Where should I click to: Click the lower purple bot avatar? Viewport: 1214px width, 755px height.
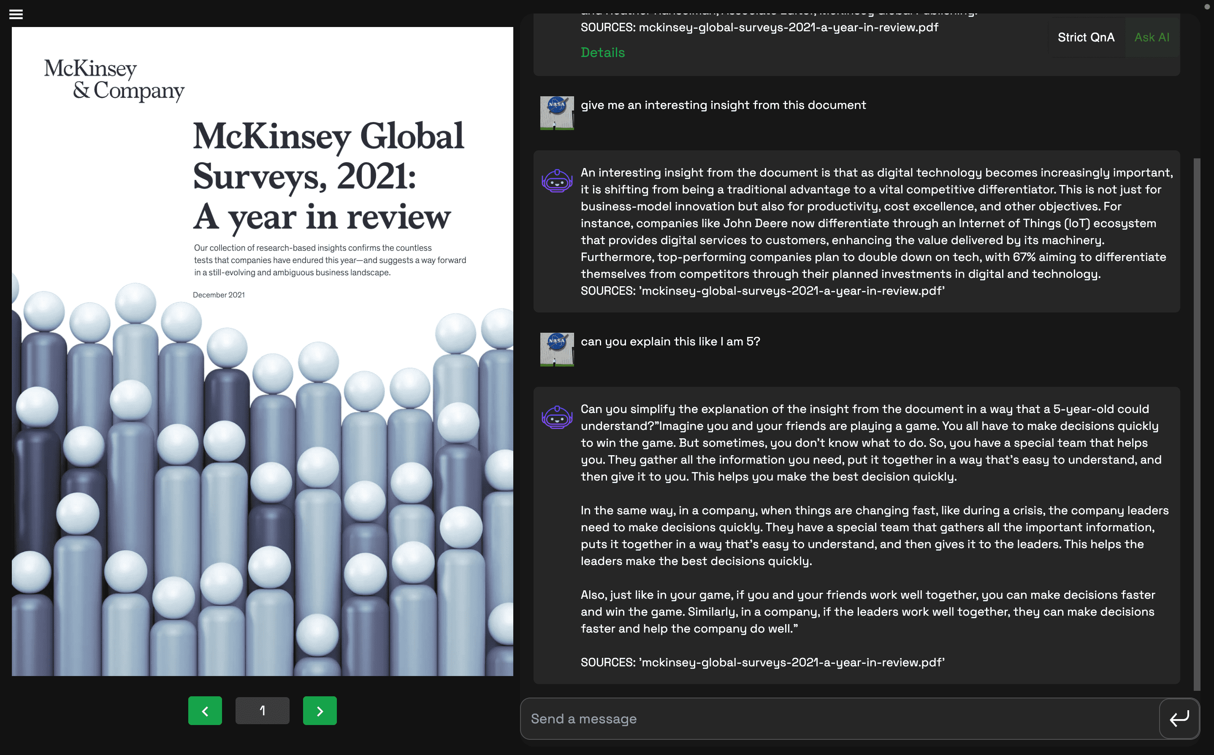557,417
